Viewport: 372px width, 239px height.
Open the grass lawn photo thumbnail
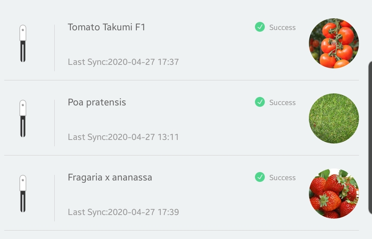(334, 118)
